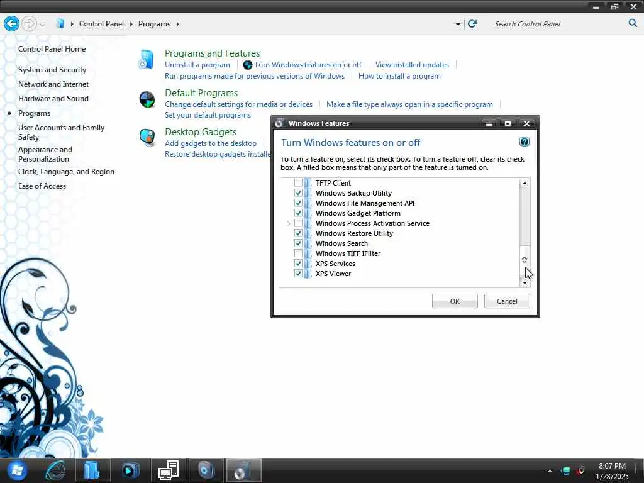The height and width of the screenshot is (483, 644).
Task: Click the features list scroll down arrow
Action: pyautogui.click(x=525, y=282)
